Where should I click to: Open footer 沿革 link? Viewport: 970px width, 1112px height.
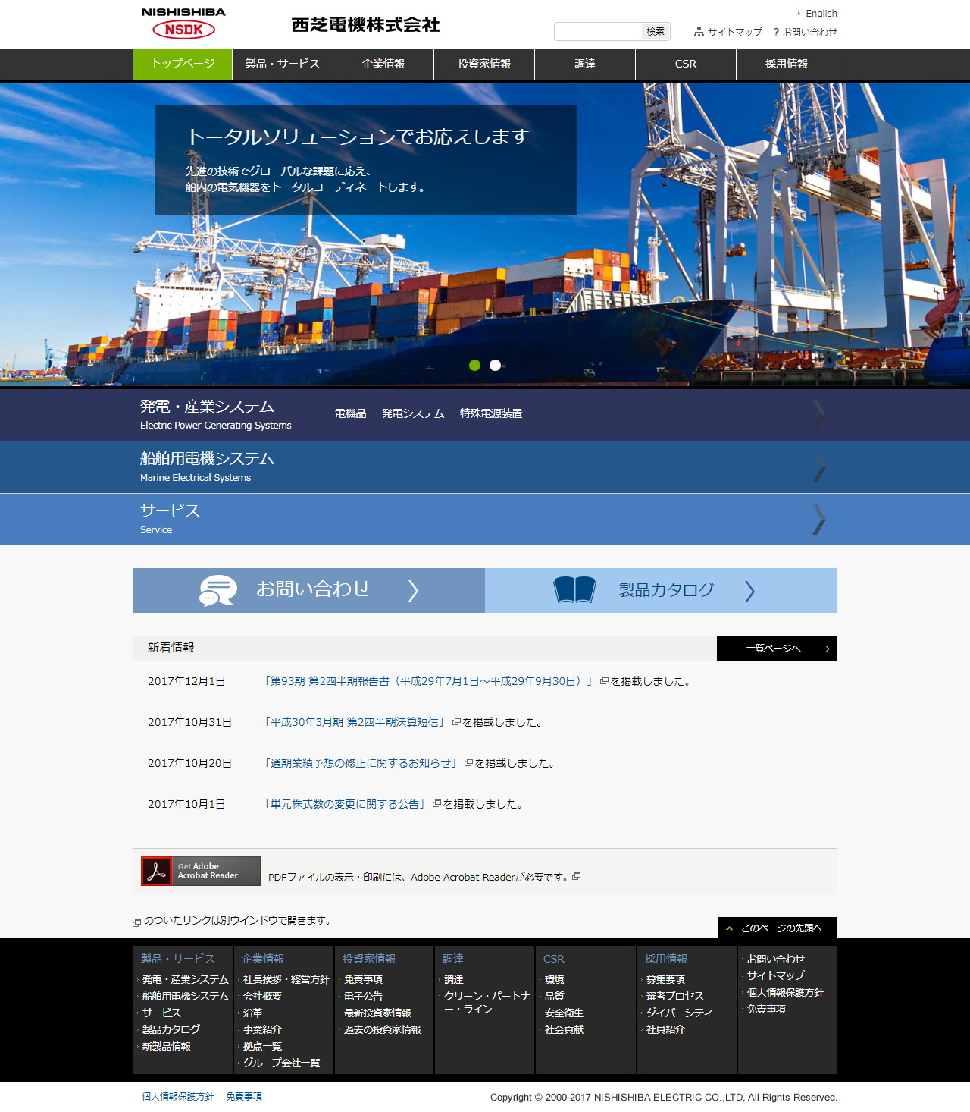(x=252, y=1013)
